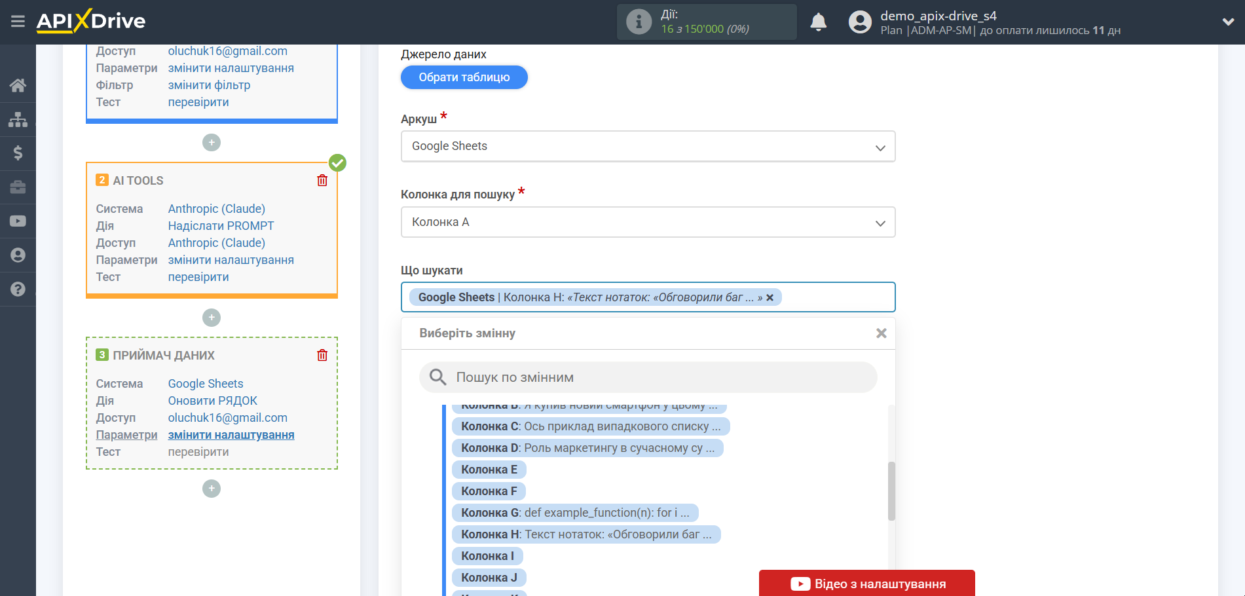Viewport: 1245px width, 596px height.
Task: Select Колонка D from the variable list
Action: [587, 448]
